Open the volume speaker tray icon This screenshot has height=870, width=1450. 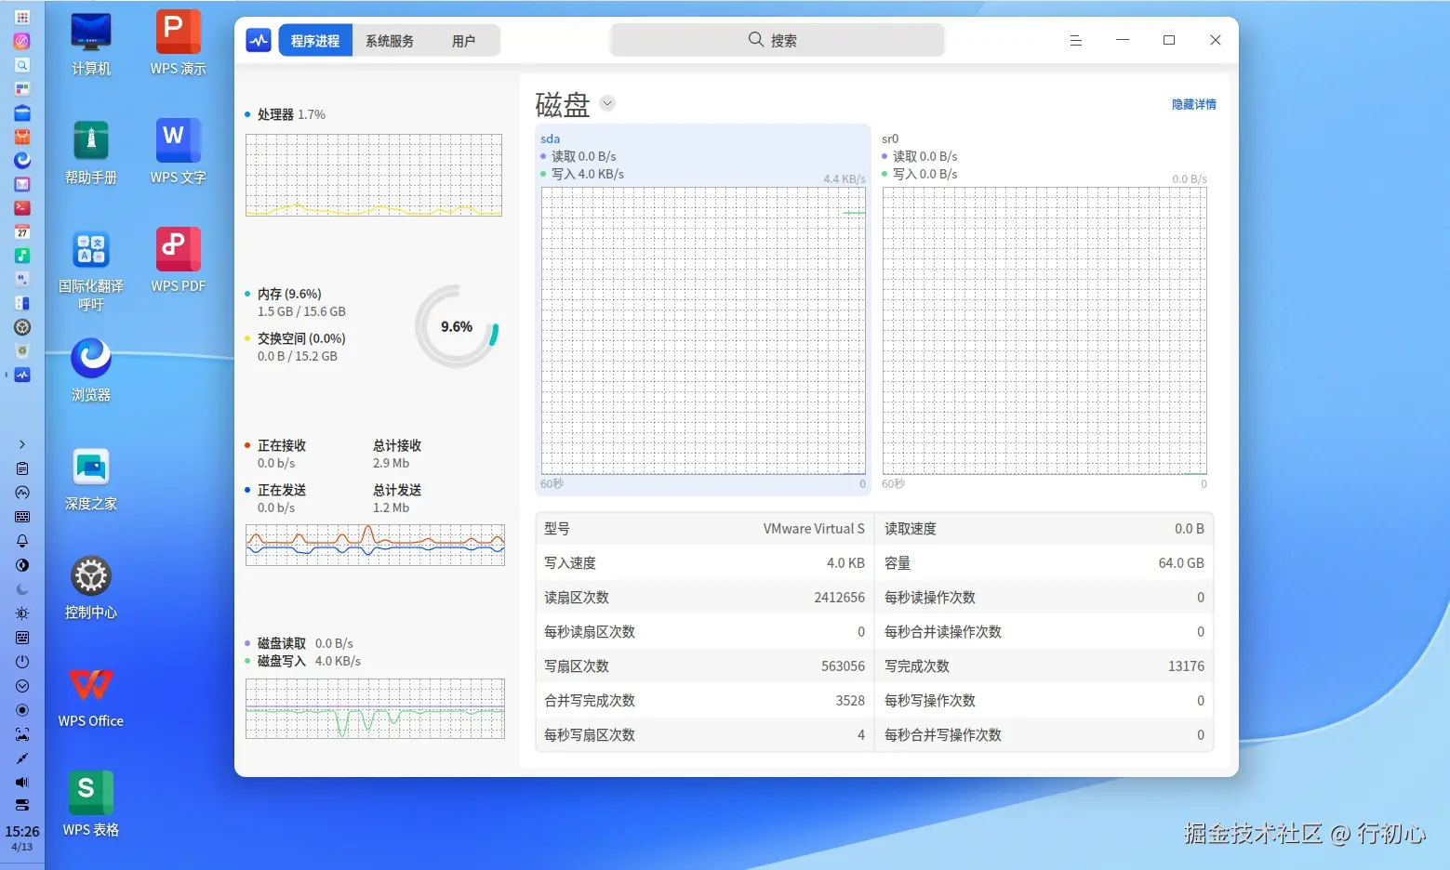coord(22,783)
